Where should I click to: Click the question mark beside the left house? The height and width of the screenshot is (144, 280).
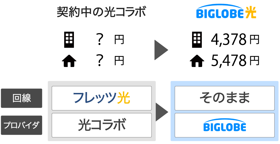point(99,61)
